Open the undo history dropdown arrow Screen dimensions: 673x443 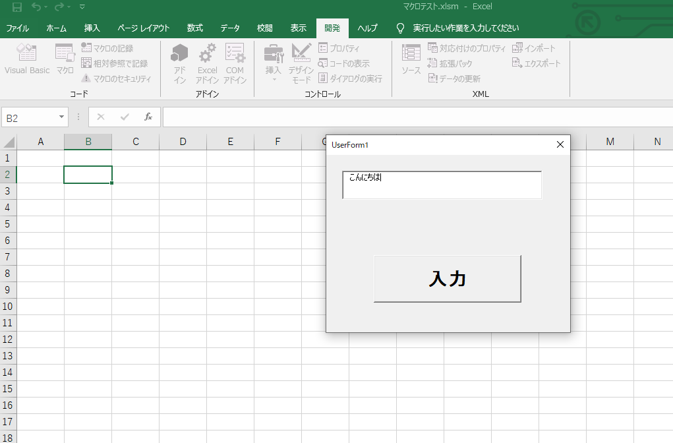click(x=45, y=7)
